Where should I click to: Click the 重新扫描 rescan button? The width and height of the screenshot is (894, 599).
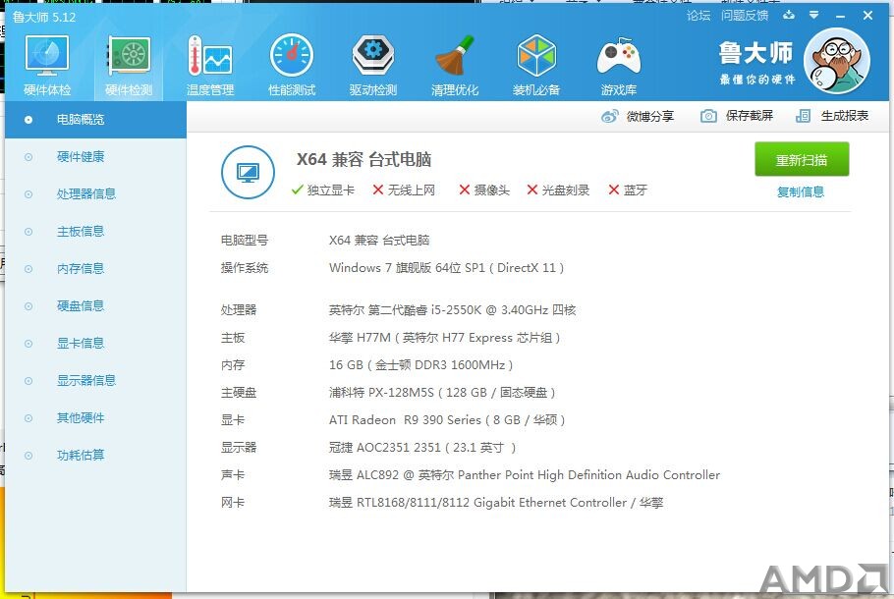802,160
